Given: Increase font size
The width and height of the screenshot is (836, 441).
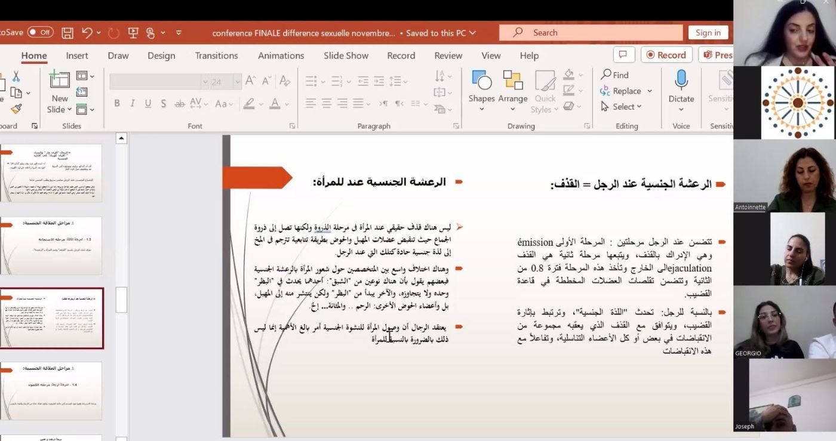Looking at the screenshot, I should tap(251, 81).
